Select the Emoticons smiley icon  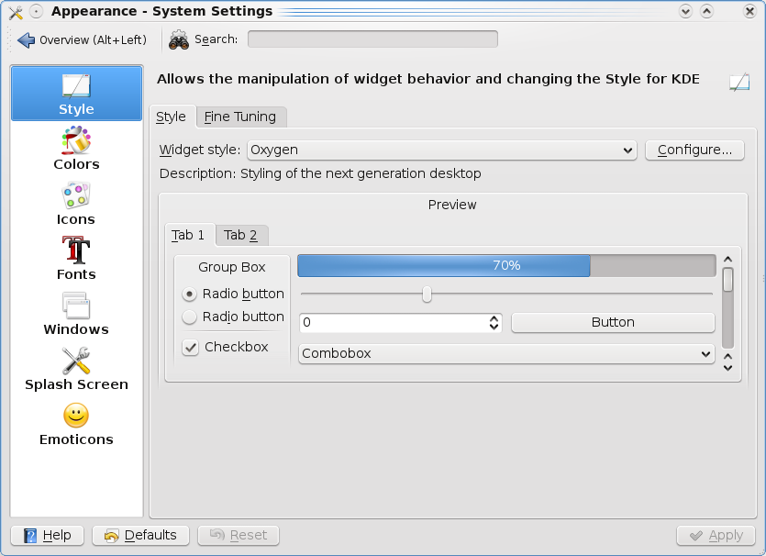click(x=76, y=417)
